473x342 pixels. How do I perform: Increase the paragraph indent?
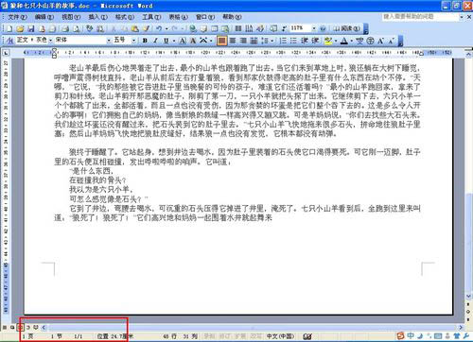(315, 41)
